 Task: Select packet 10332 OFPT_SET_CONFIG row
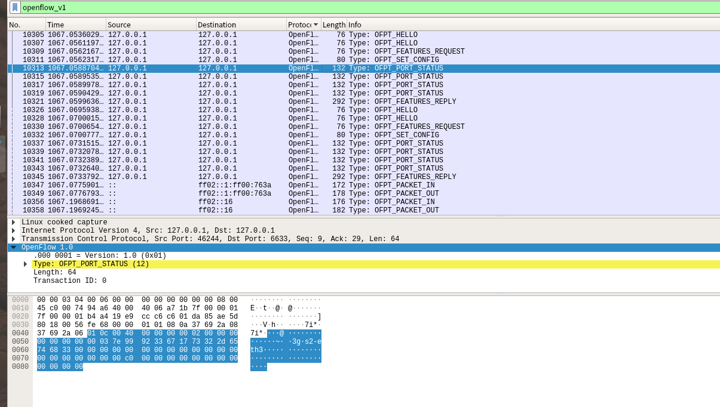point(364,135)
